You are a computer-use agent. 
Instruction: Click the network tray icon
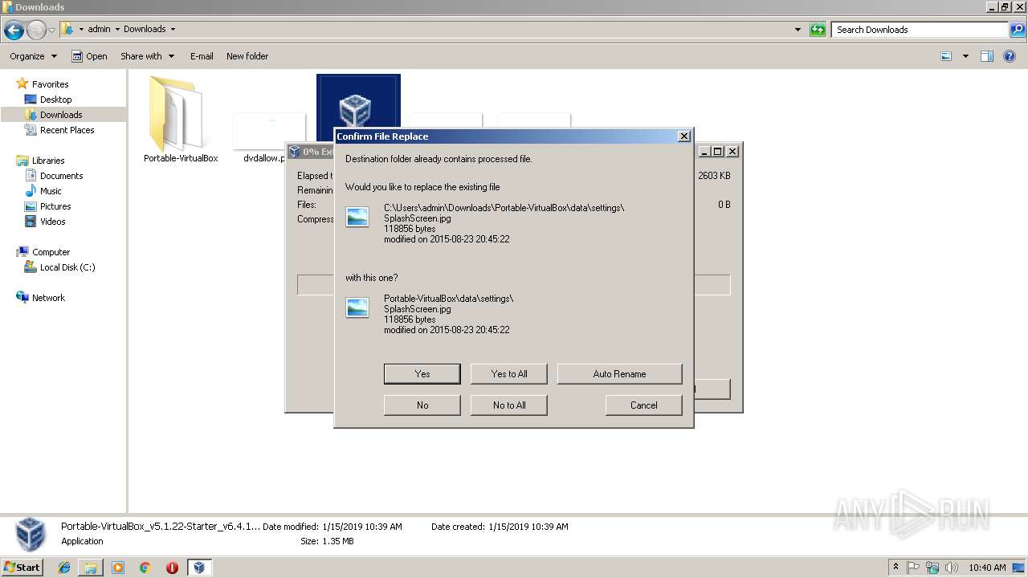click(932, 568)
